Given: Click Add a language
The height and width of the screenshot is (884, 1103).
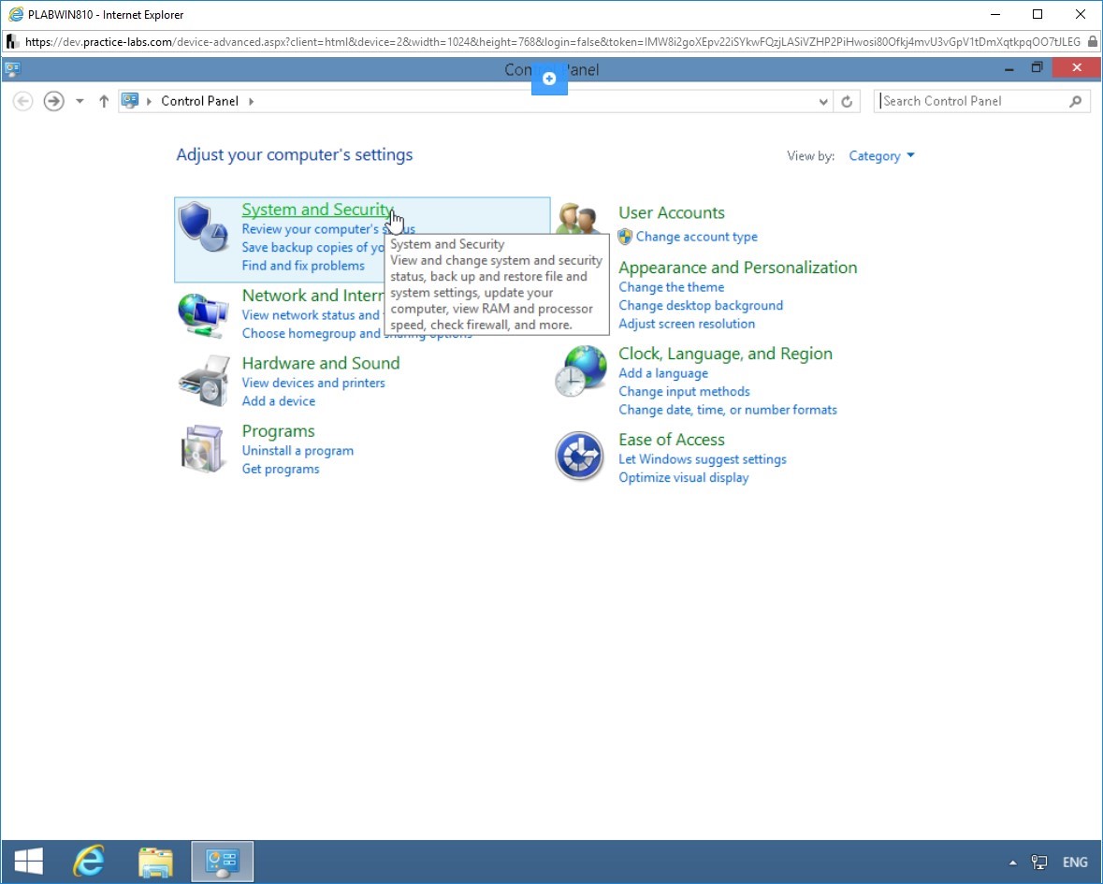Looking at the screenshot, I should tap(663, 373).
